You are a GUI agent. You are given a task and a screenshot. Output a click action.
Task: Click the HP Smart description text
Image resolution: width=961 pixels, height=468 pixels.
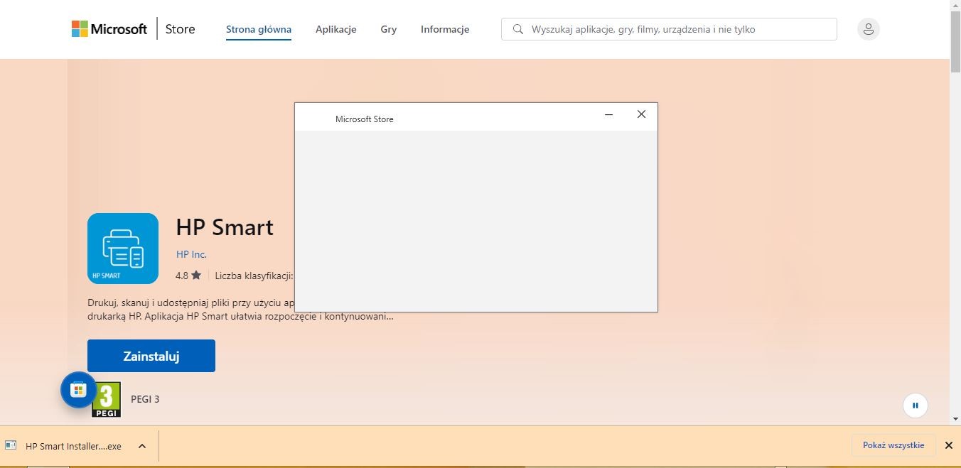coord(240,310)
